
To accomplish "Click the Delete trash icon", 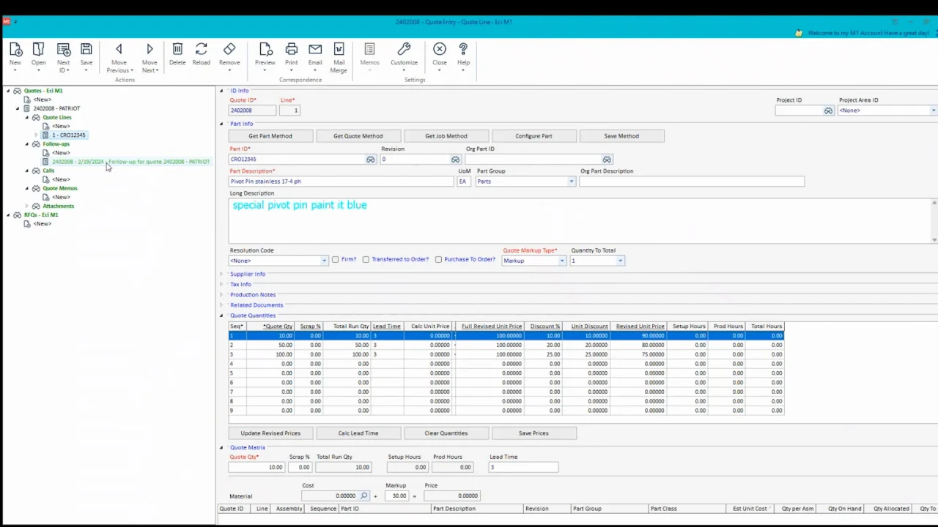I will tap(177, 50).
